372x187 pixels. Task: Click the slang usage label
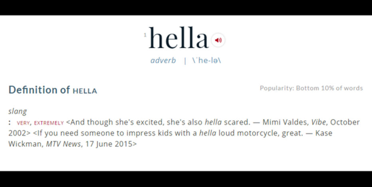pos(18,111)
